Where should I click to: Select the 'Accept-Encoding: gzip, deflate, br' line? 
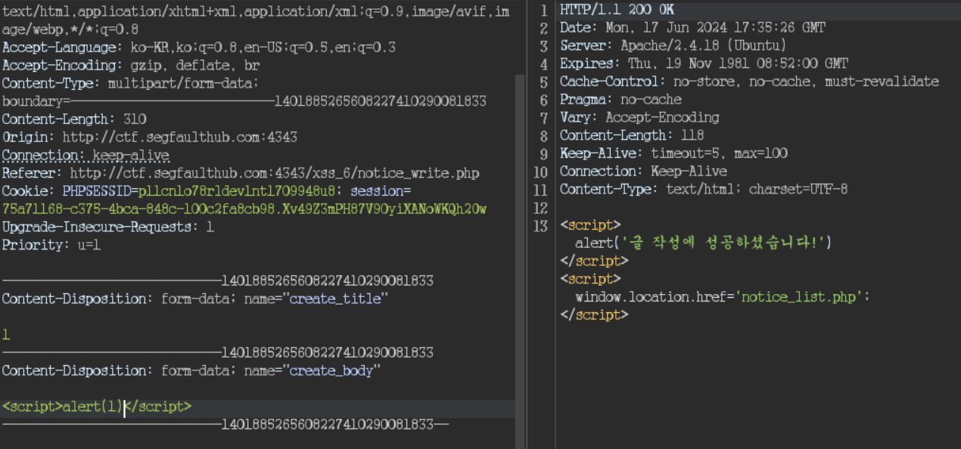tap(131, 65)
